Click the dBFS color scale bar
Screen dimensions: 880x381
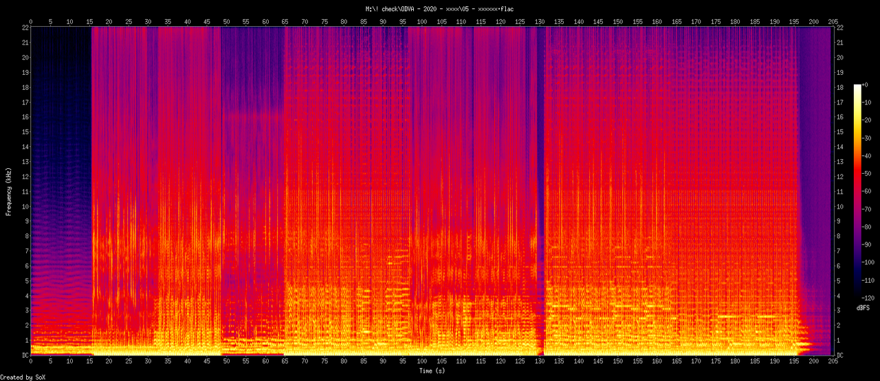point(857,192)
